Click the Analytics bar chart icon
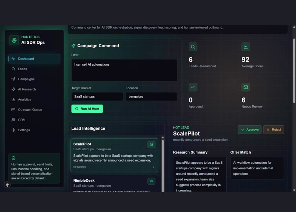This screenshot has height=212, width=296. (x=13, y=99)
